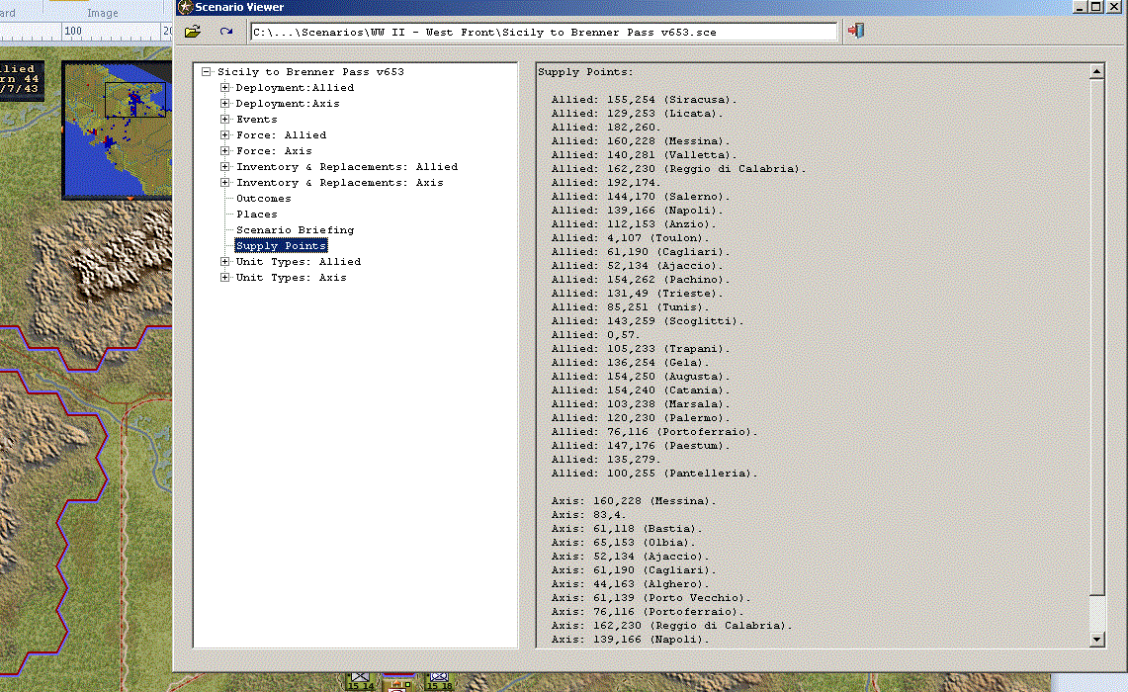Click the Scenario Viewer title star icon

[x=185, y=7]
